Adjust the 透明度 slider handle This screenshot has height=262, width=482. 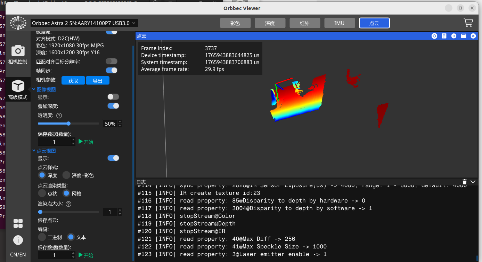point(68,124)
